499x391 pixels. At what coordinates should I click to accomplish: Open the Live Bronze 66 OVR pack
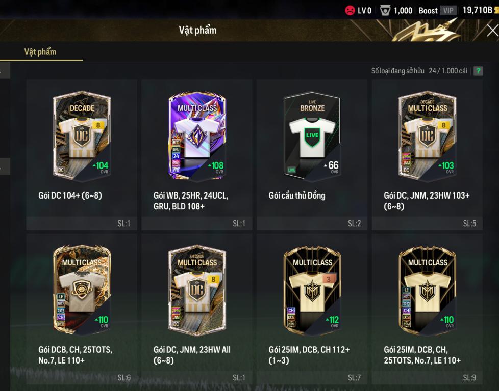[x=312, y=155]
